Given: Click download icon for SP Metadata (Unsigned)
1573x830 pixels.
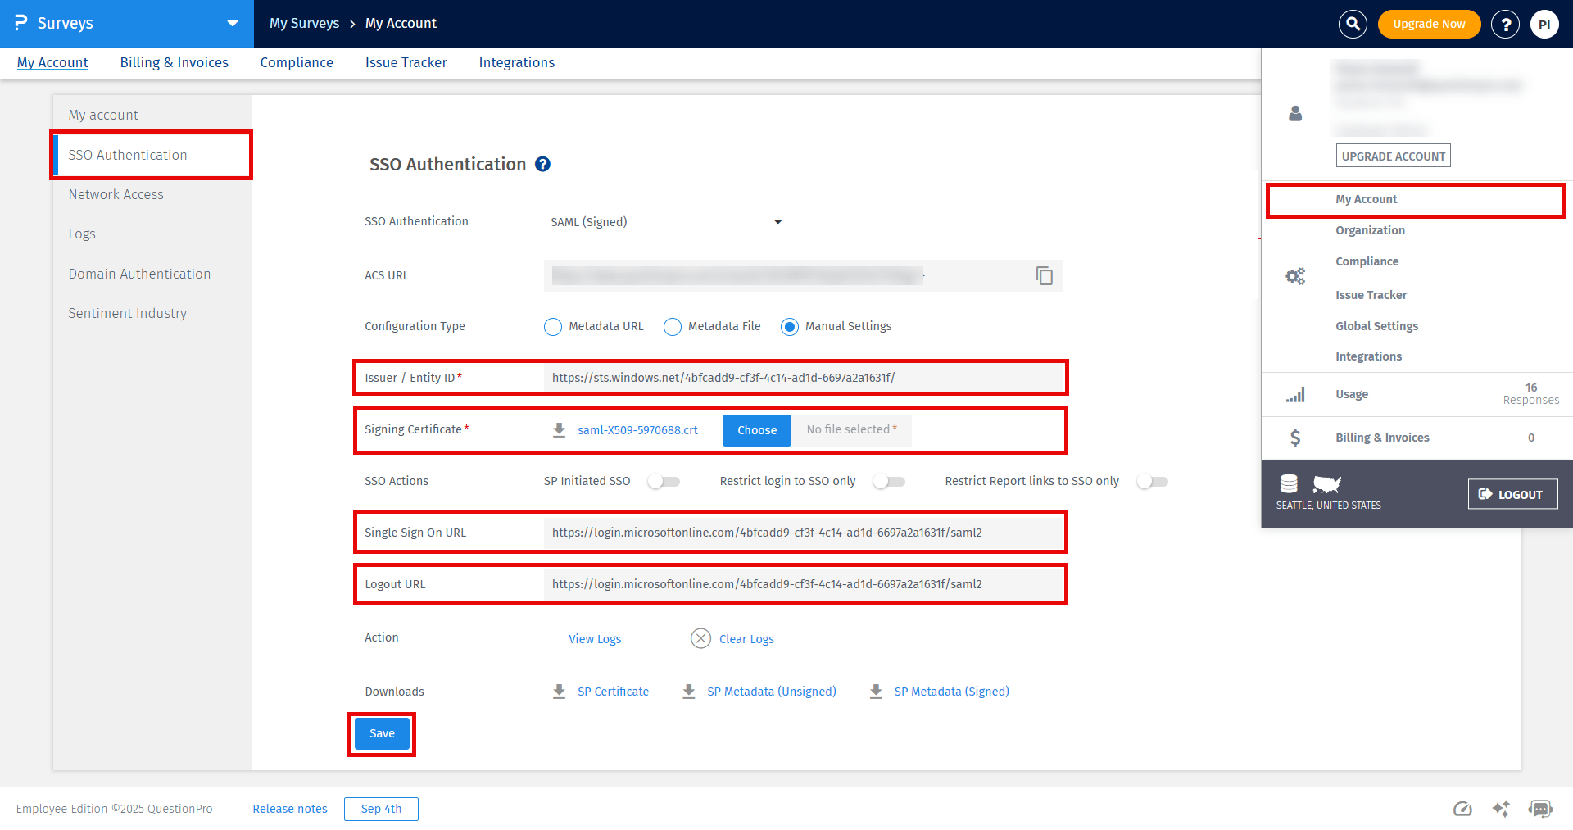Looking at the screenshot, I should click(x=689, y=692).
